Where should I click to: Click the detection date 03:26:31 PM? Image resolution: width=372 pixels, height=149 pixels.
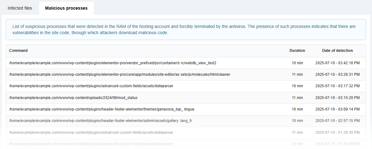click(337, 74)
